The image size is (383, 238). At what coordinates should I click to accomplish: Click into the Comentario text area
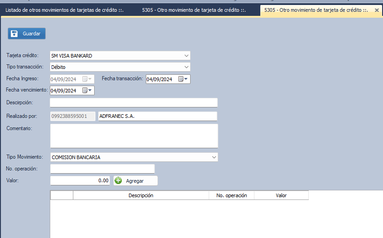134,136
